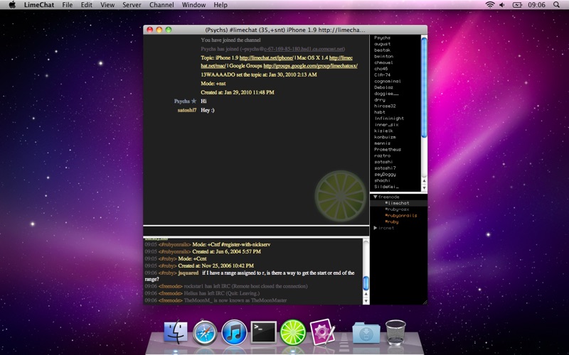This screenshot has height=355, width=569.
Task: Collapse the freenode server tree
Action: [x=375, y=197]
